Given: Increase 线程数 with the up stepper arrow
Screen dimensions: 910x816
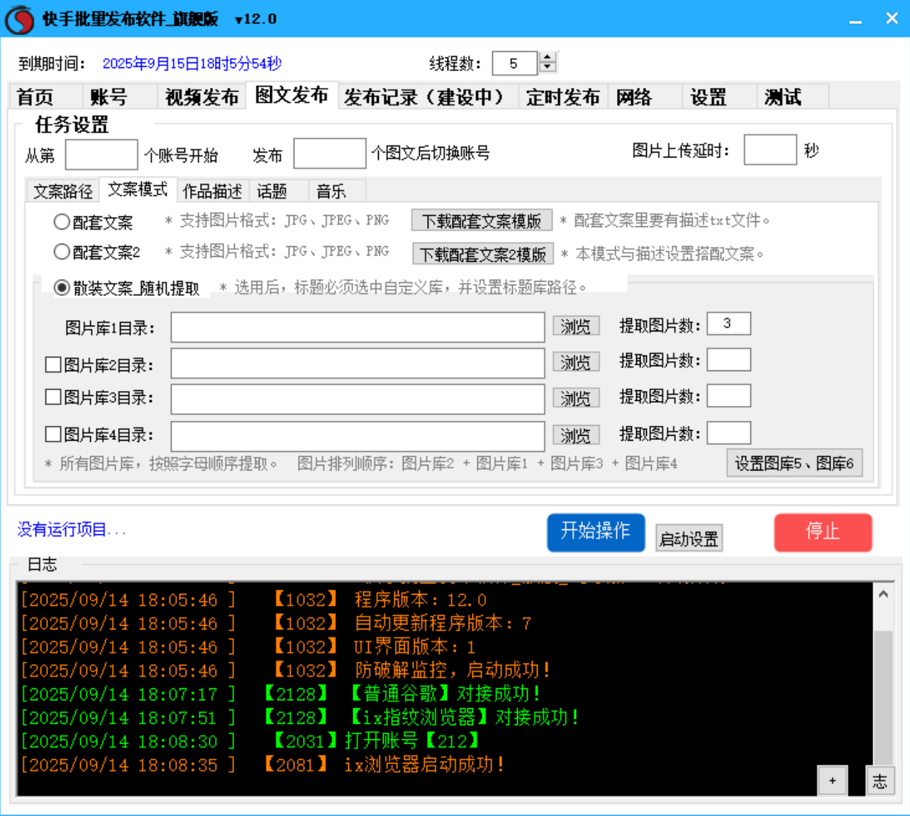Looking at the screenshot, I should 547,58.
